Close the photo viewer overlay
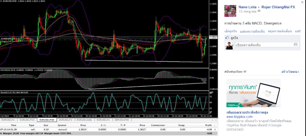Image resolution: width=306 pixels, height=136 pixels. [302, 2]
